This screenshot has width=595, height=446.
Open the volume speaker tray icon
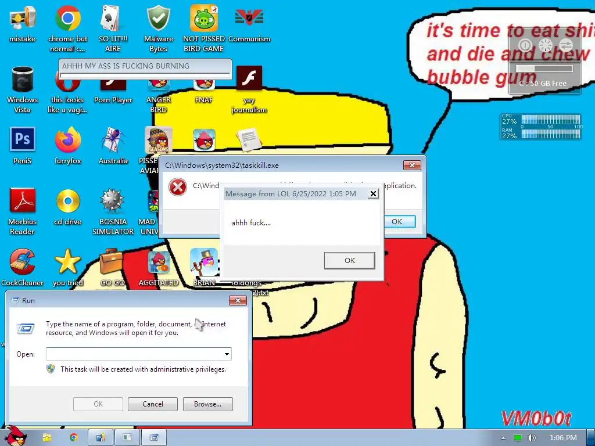[531, 438]
